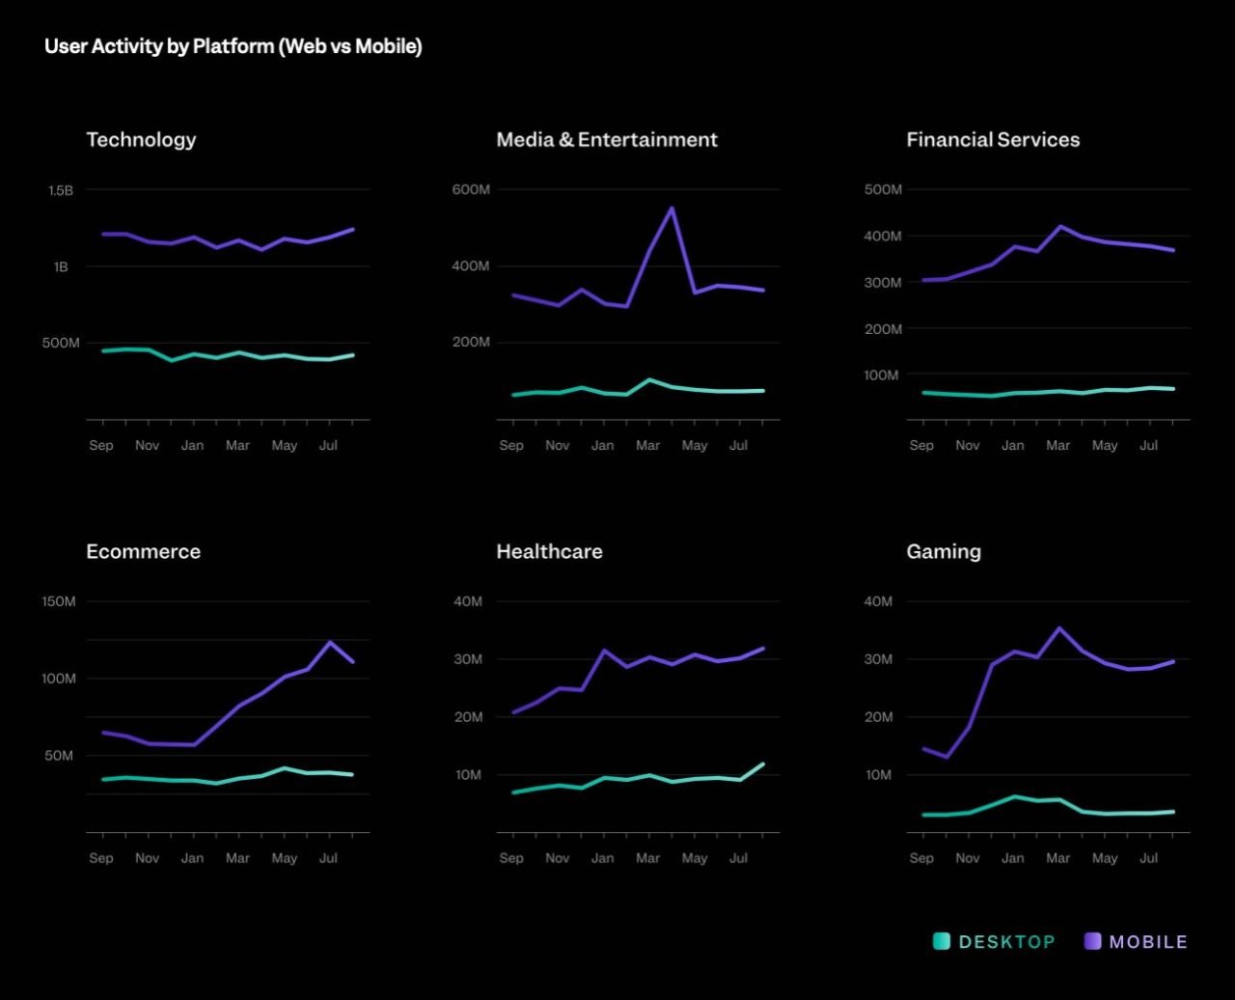Click the Gaming mobile peak at Mar

point(1059,628)
